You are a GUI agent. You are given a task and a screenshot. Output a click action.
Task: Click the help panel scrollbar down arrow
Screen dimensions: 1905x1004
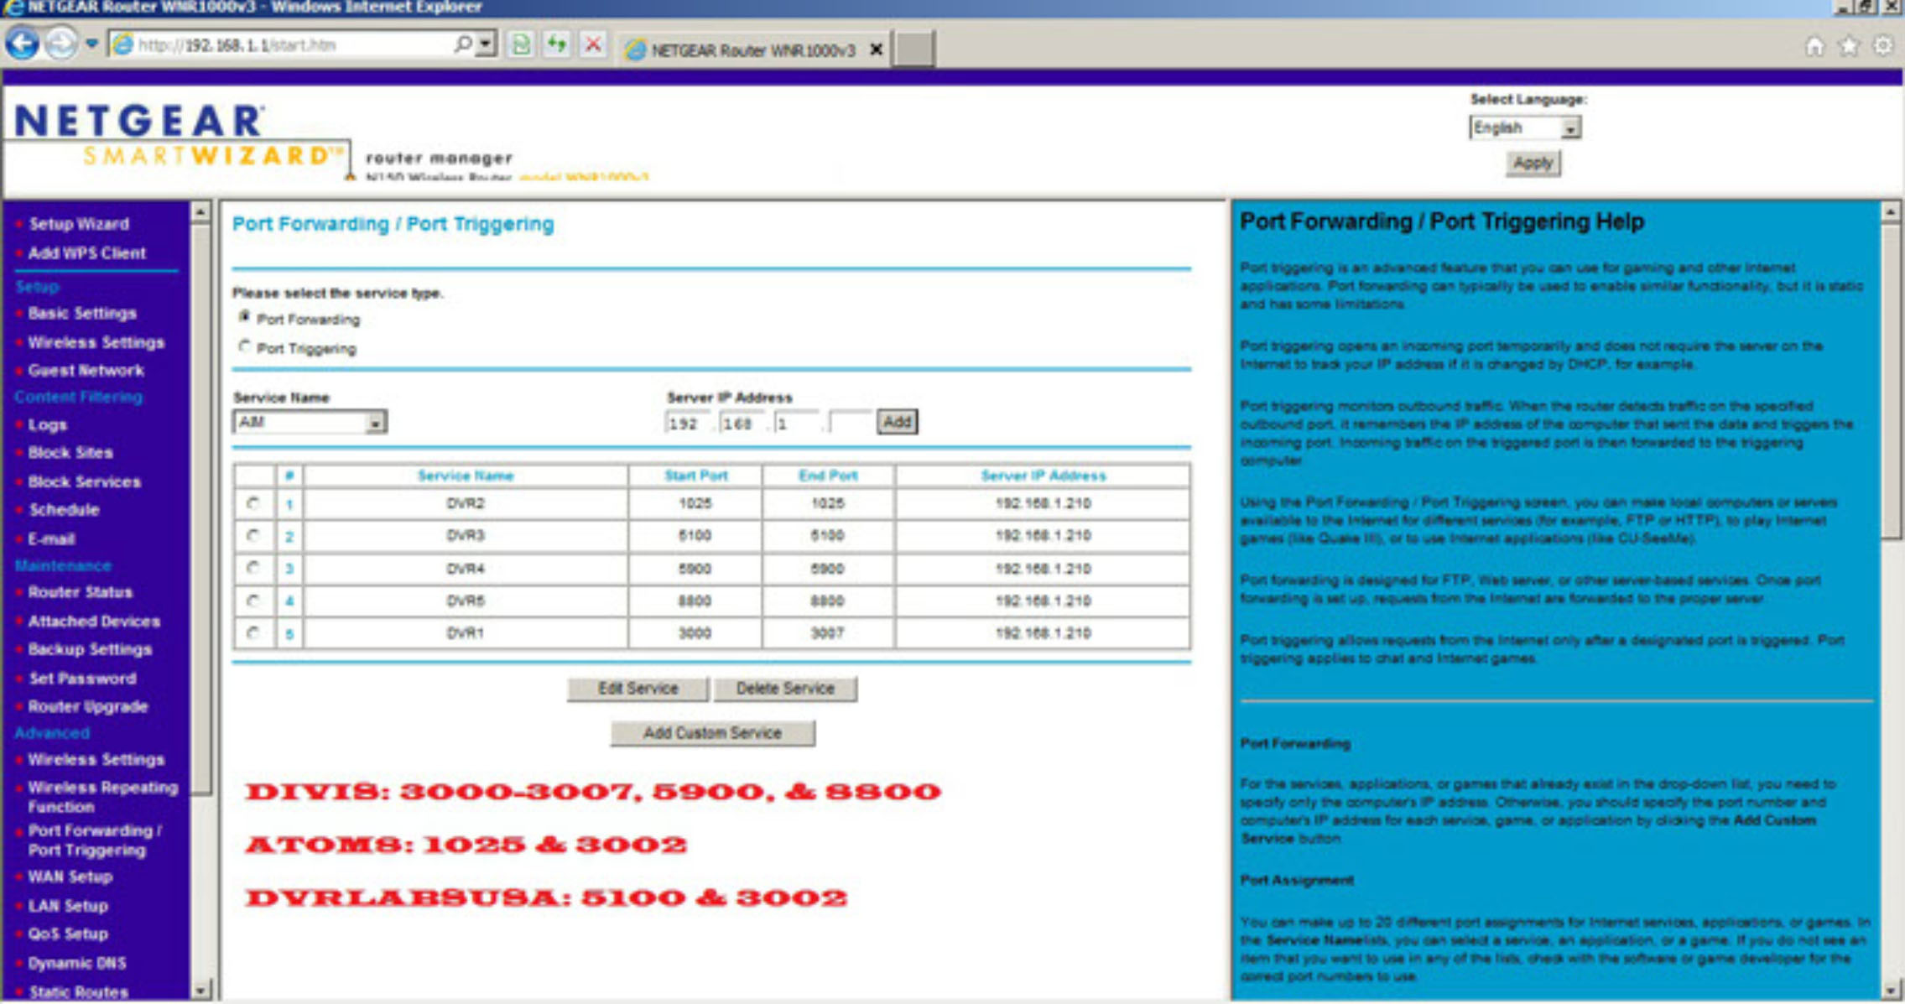(1890, 991)
